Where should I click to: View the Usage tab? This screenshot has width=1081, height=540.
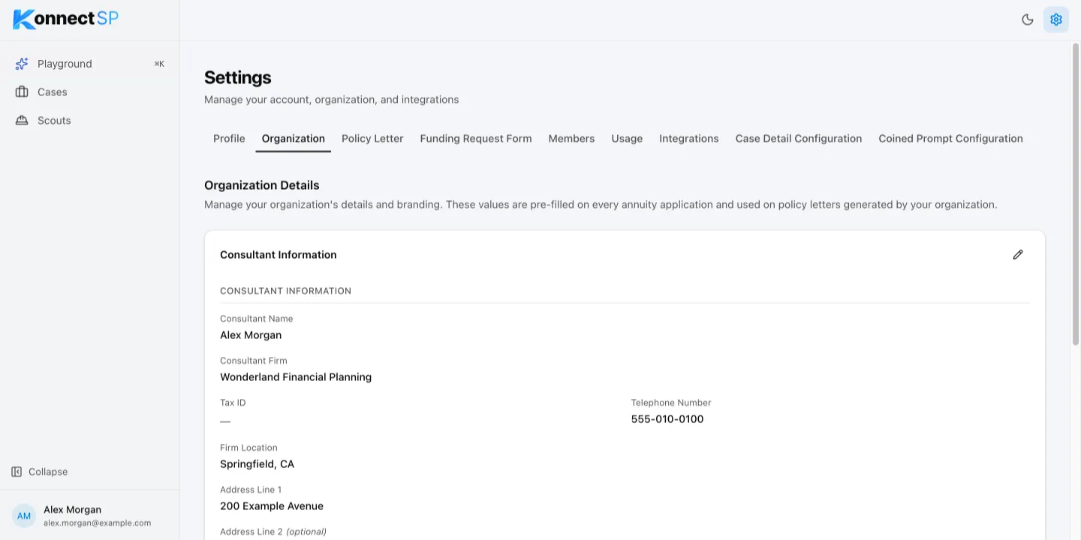pyautogui.click(x=627, y=139)
